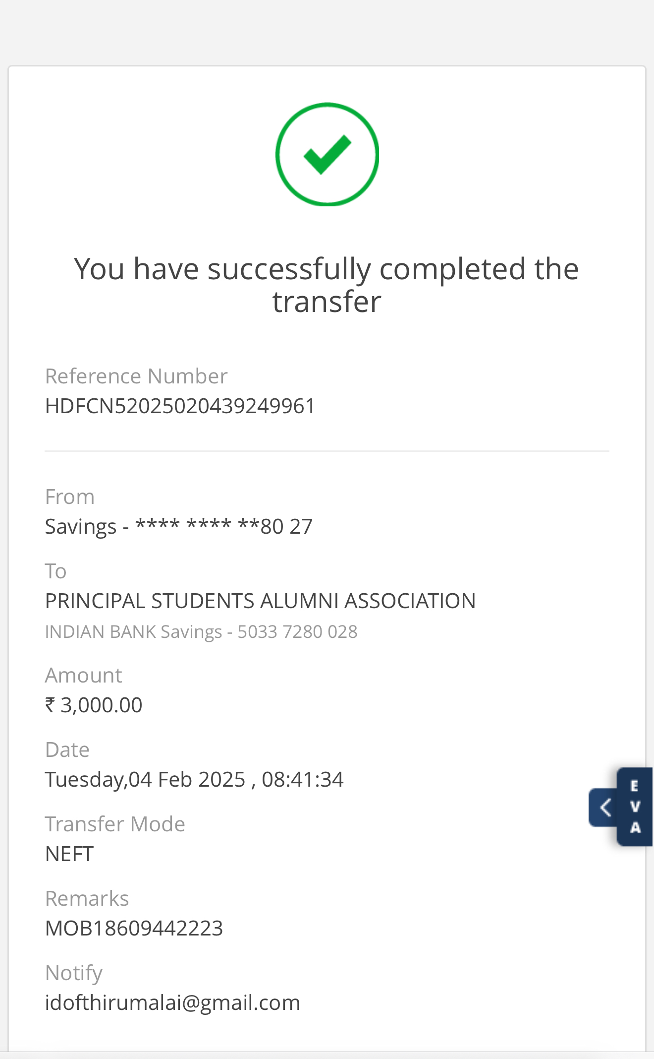Click the Reference Number label
The width and height of the screenshot is (654, 1059).
[x=136, y=376]
